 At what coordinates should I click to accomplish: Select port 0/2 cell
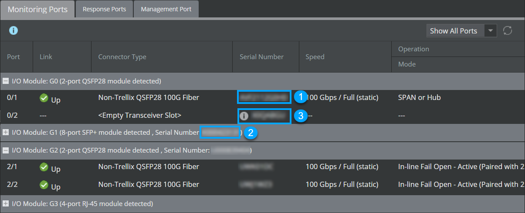[x=12, y=115]
